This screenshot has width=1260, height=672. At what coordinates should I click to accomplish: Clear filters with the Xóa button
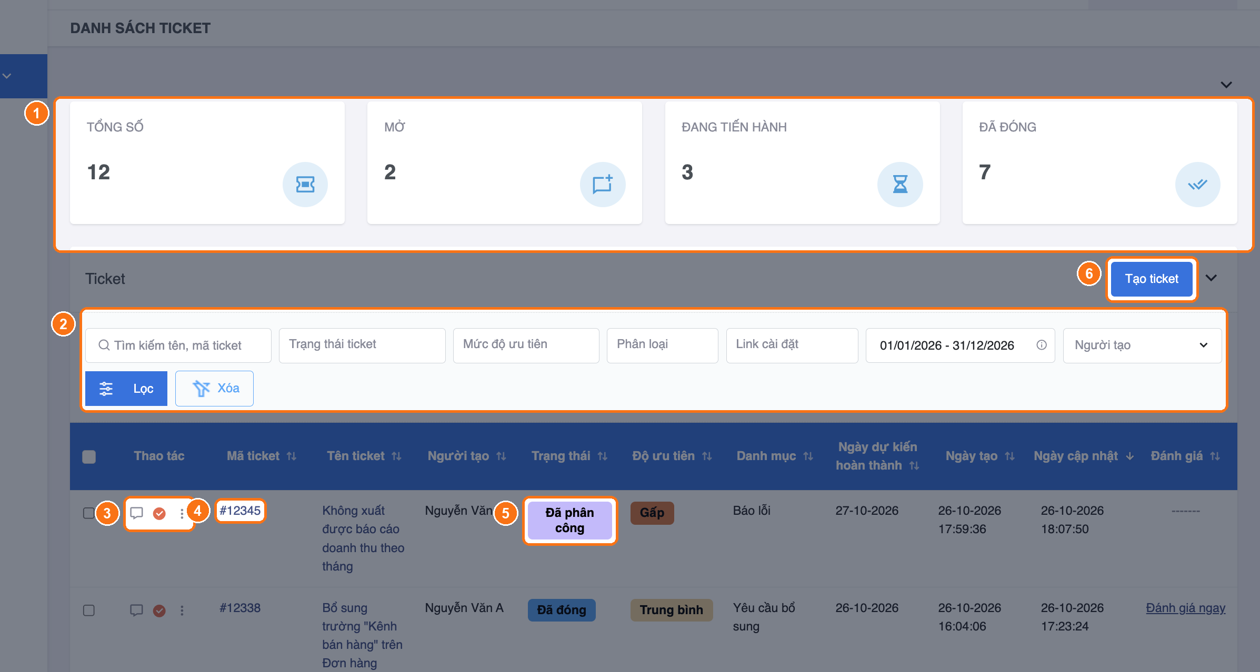click(214, 389)
